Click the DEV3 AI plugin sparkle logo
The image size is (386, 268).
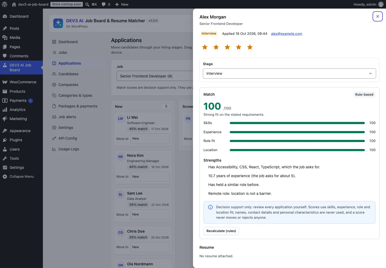[58, 23]
